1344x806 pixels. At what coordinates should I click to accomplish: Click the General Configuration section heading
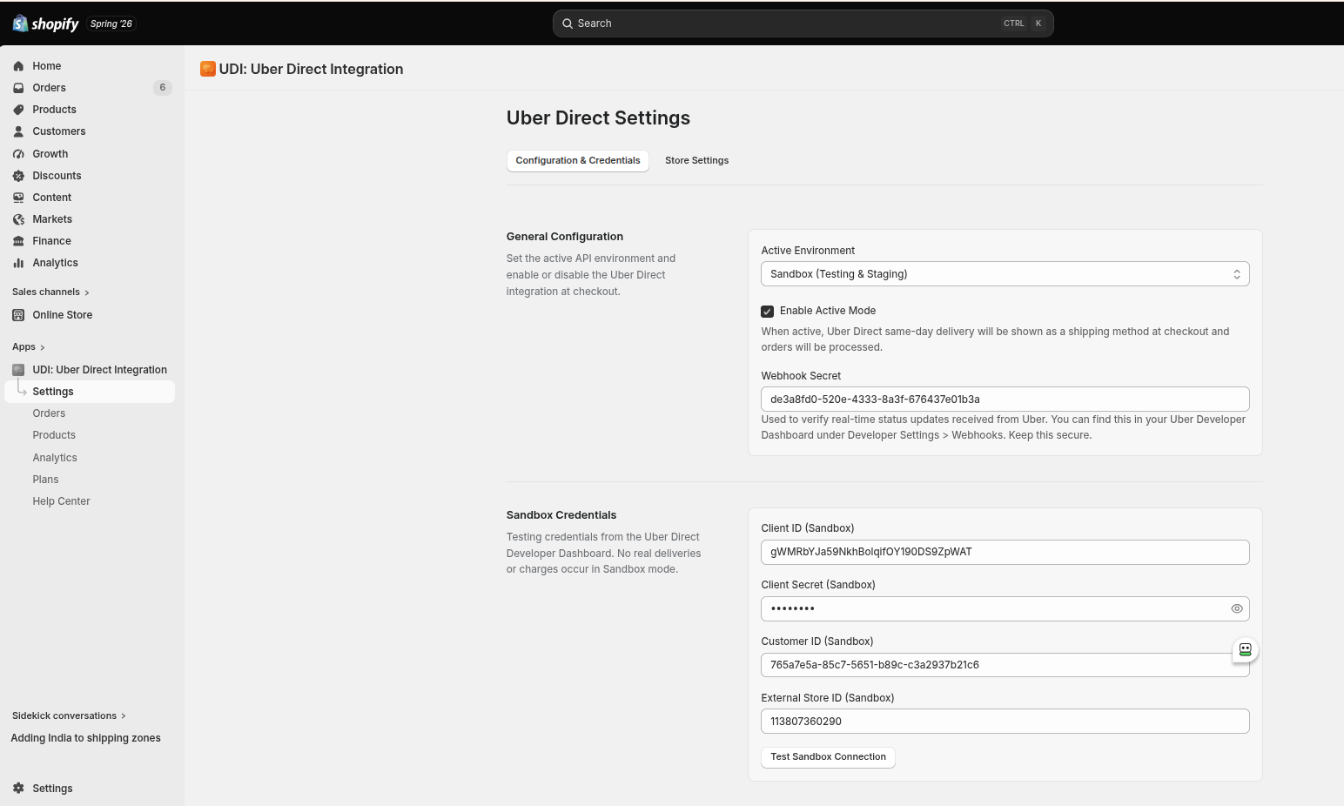(x=565, y=237)
